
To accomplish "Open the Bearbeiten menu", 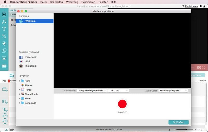I will (x=56, y=2).
